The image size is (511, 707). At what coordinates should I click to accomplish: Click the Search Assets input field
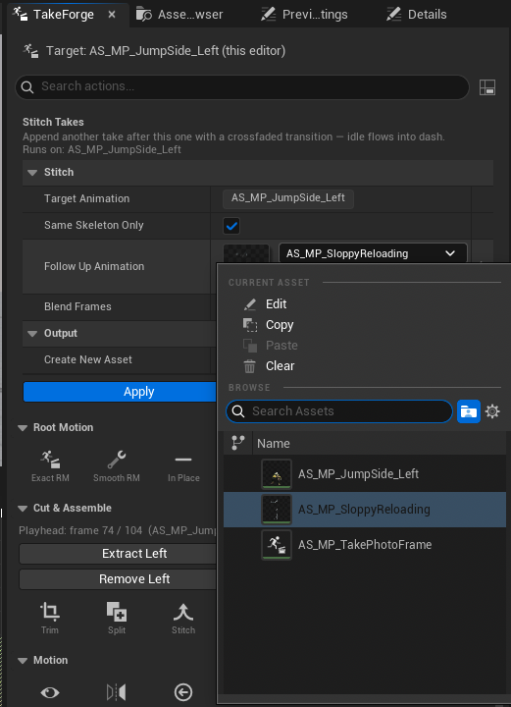point(339,411)
